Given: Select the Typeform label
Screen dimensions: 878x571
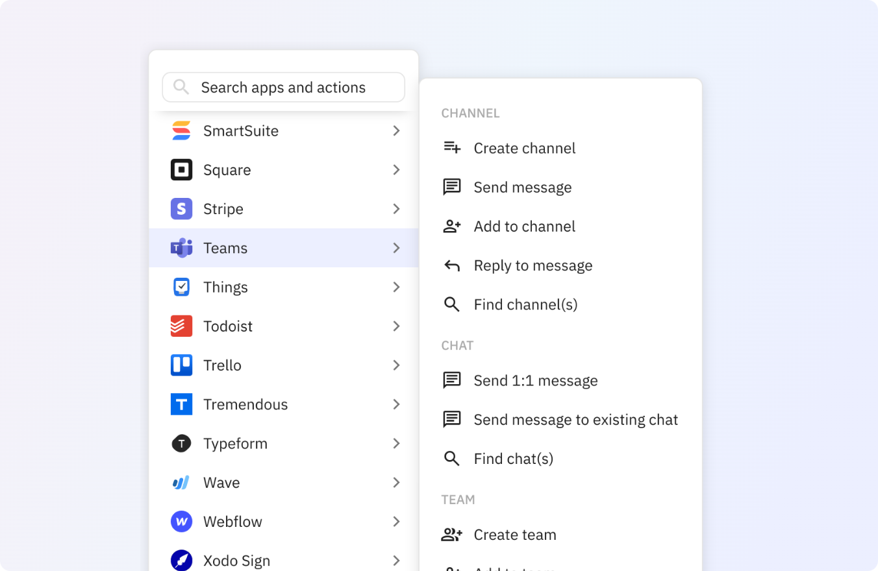Looking at the screenshot, I should [x=235, y=444].
